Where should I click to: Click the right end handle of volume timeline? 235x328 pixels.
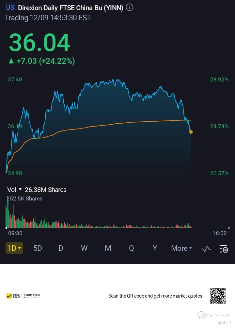(x=229, y=228)
